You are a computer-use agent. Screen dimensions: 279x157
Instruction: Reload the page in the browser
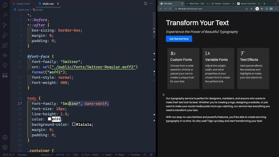point(170,9)
